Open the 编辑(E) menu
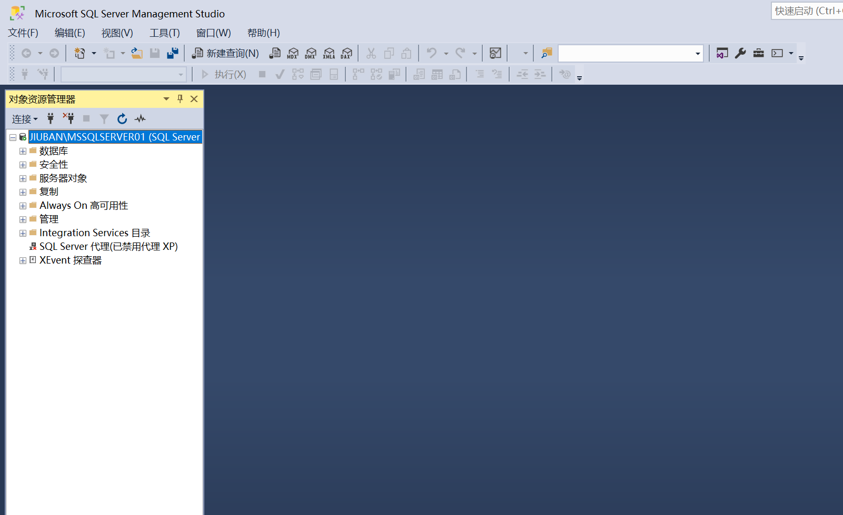The height and width of the screenshot is (515, 843). point(70,33)
